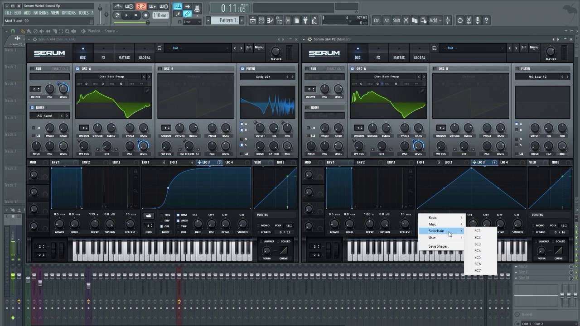Open the OPTIONS menu
This screenshot has width=580, height=326.
(68, 13)
